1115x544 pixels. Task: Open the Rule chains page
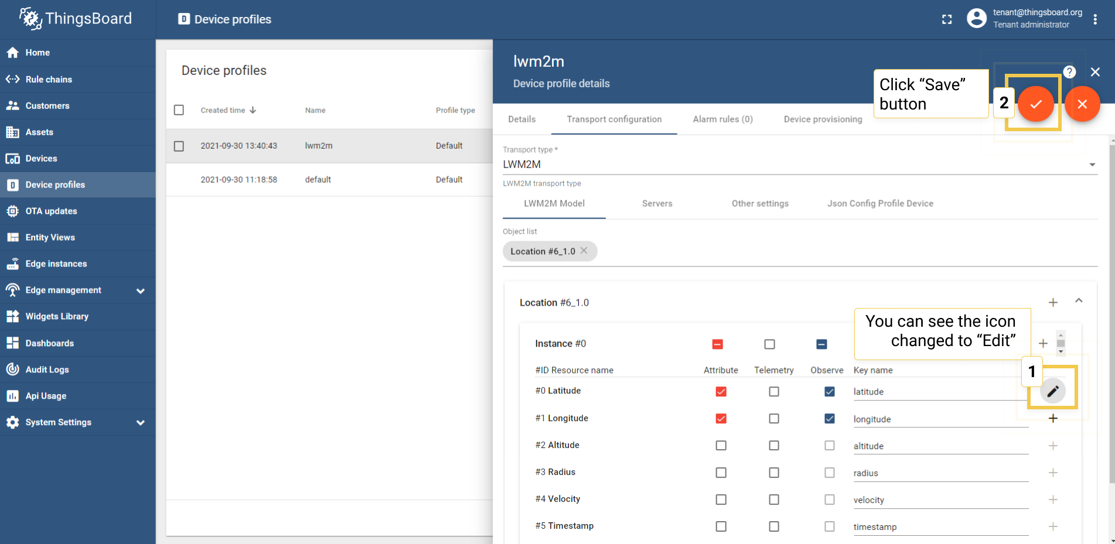[x=77, y=79]
